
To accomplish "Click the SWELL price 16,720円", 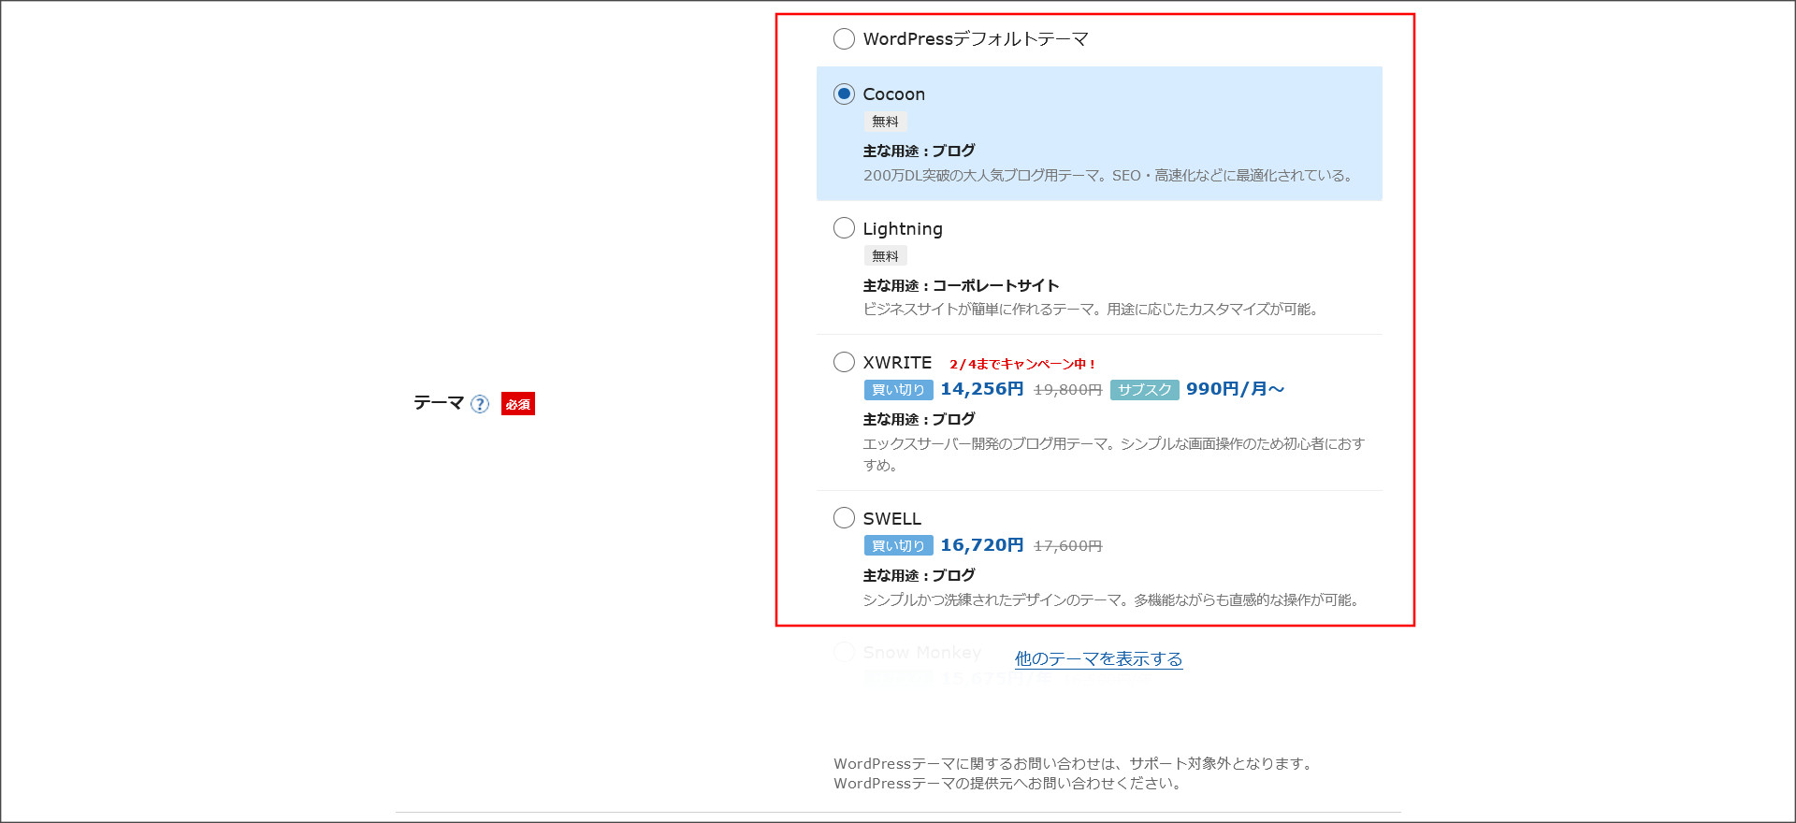I will tap(982, 545).
